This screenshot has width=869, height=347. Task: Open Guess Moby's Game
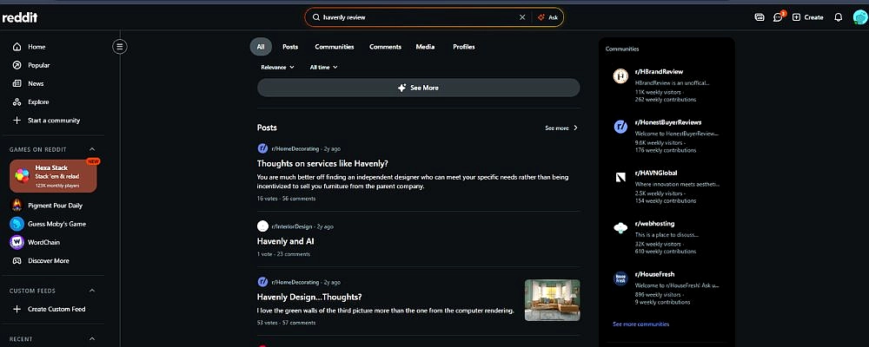pyautogui.click(x=56, y=224)
